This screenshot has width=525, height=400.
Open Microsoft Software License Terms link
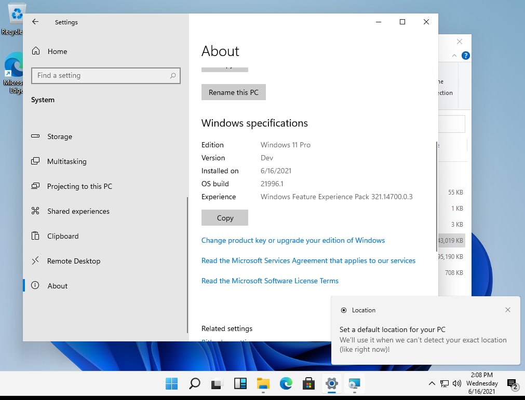point(270,281)
